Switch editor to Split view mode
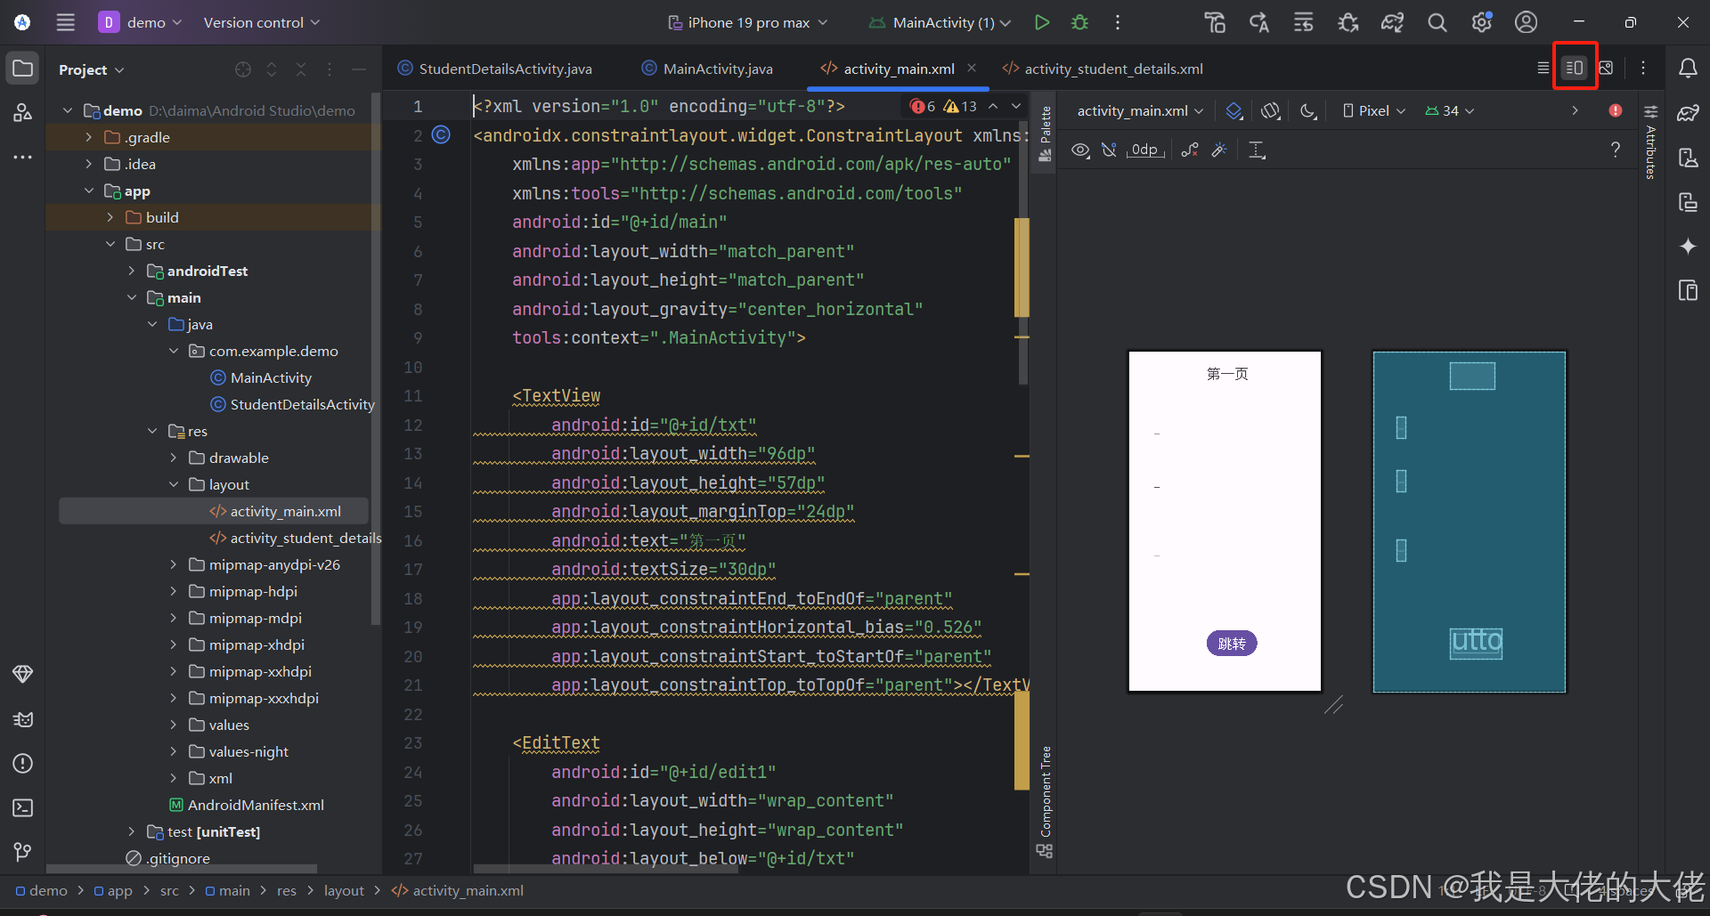The image size is (1710, 916). pyautogui.click(x=1575, y=67)
